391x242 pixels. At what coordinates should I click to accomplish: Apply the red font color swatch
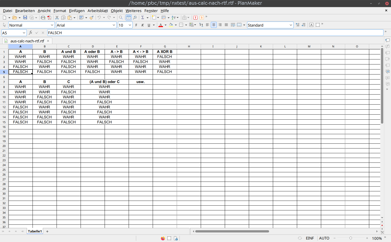tap(161, 25)
